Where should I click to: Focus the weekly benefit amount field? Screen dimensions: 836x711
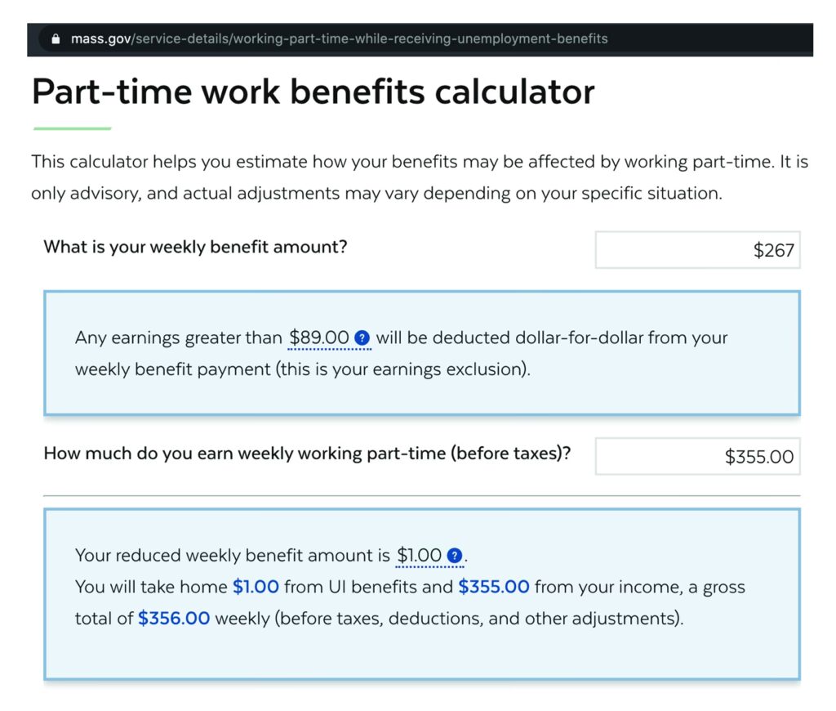click(697, 250)
